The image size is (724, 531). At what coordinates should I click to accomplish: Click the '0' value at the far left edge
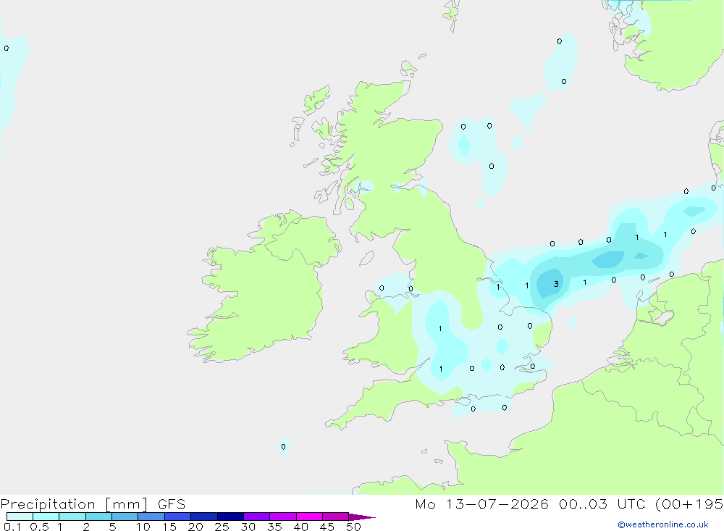tap(6, 48)
